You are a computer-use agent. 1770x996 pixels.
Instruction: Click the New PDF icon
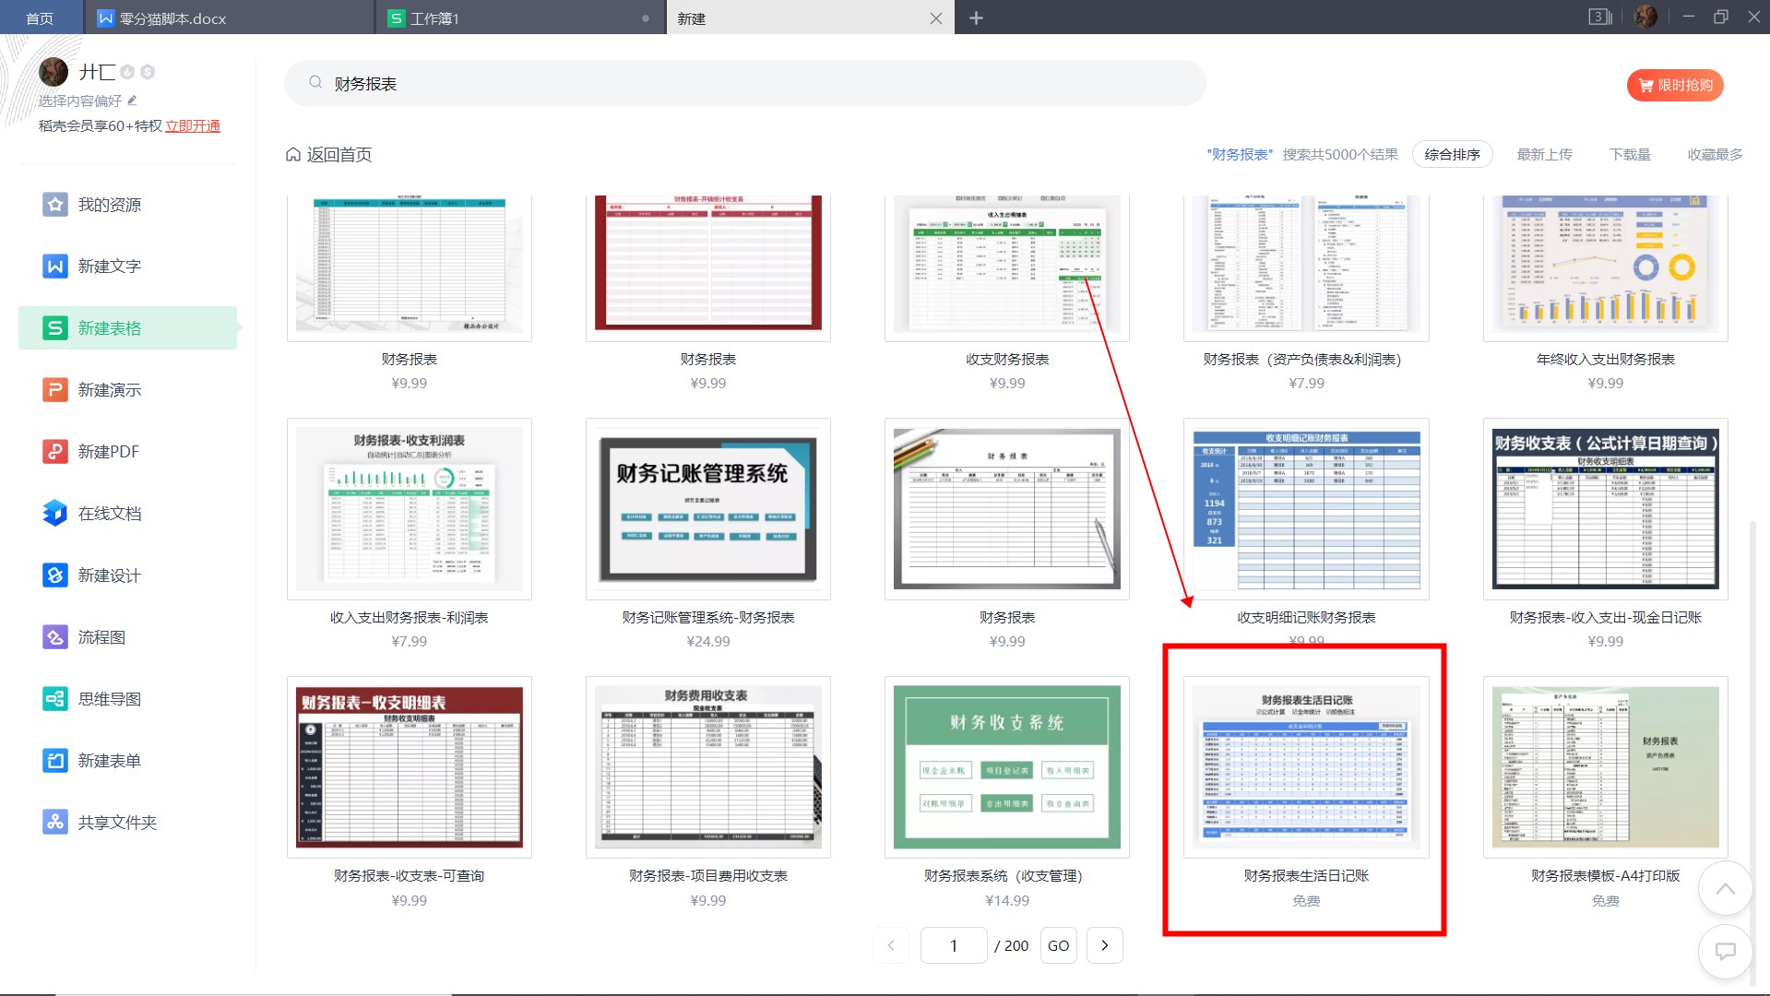tap(55, 452)
